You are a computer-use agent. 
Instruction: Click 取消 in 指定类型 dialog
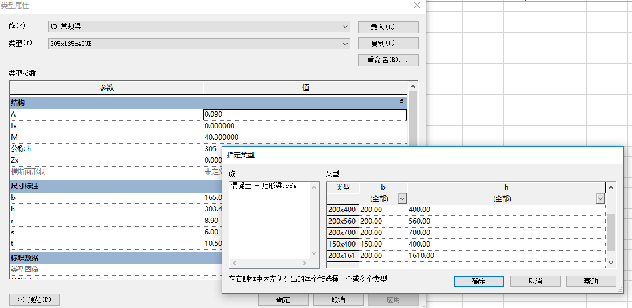pyautogui.click(x=535, y=282)
